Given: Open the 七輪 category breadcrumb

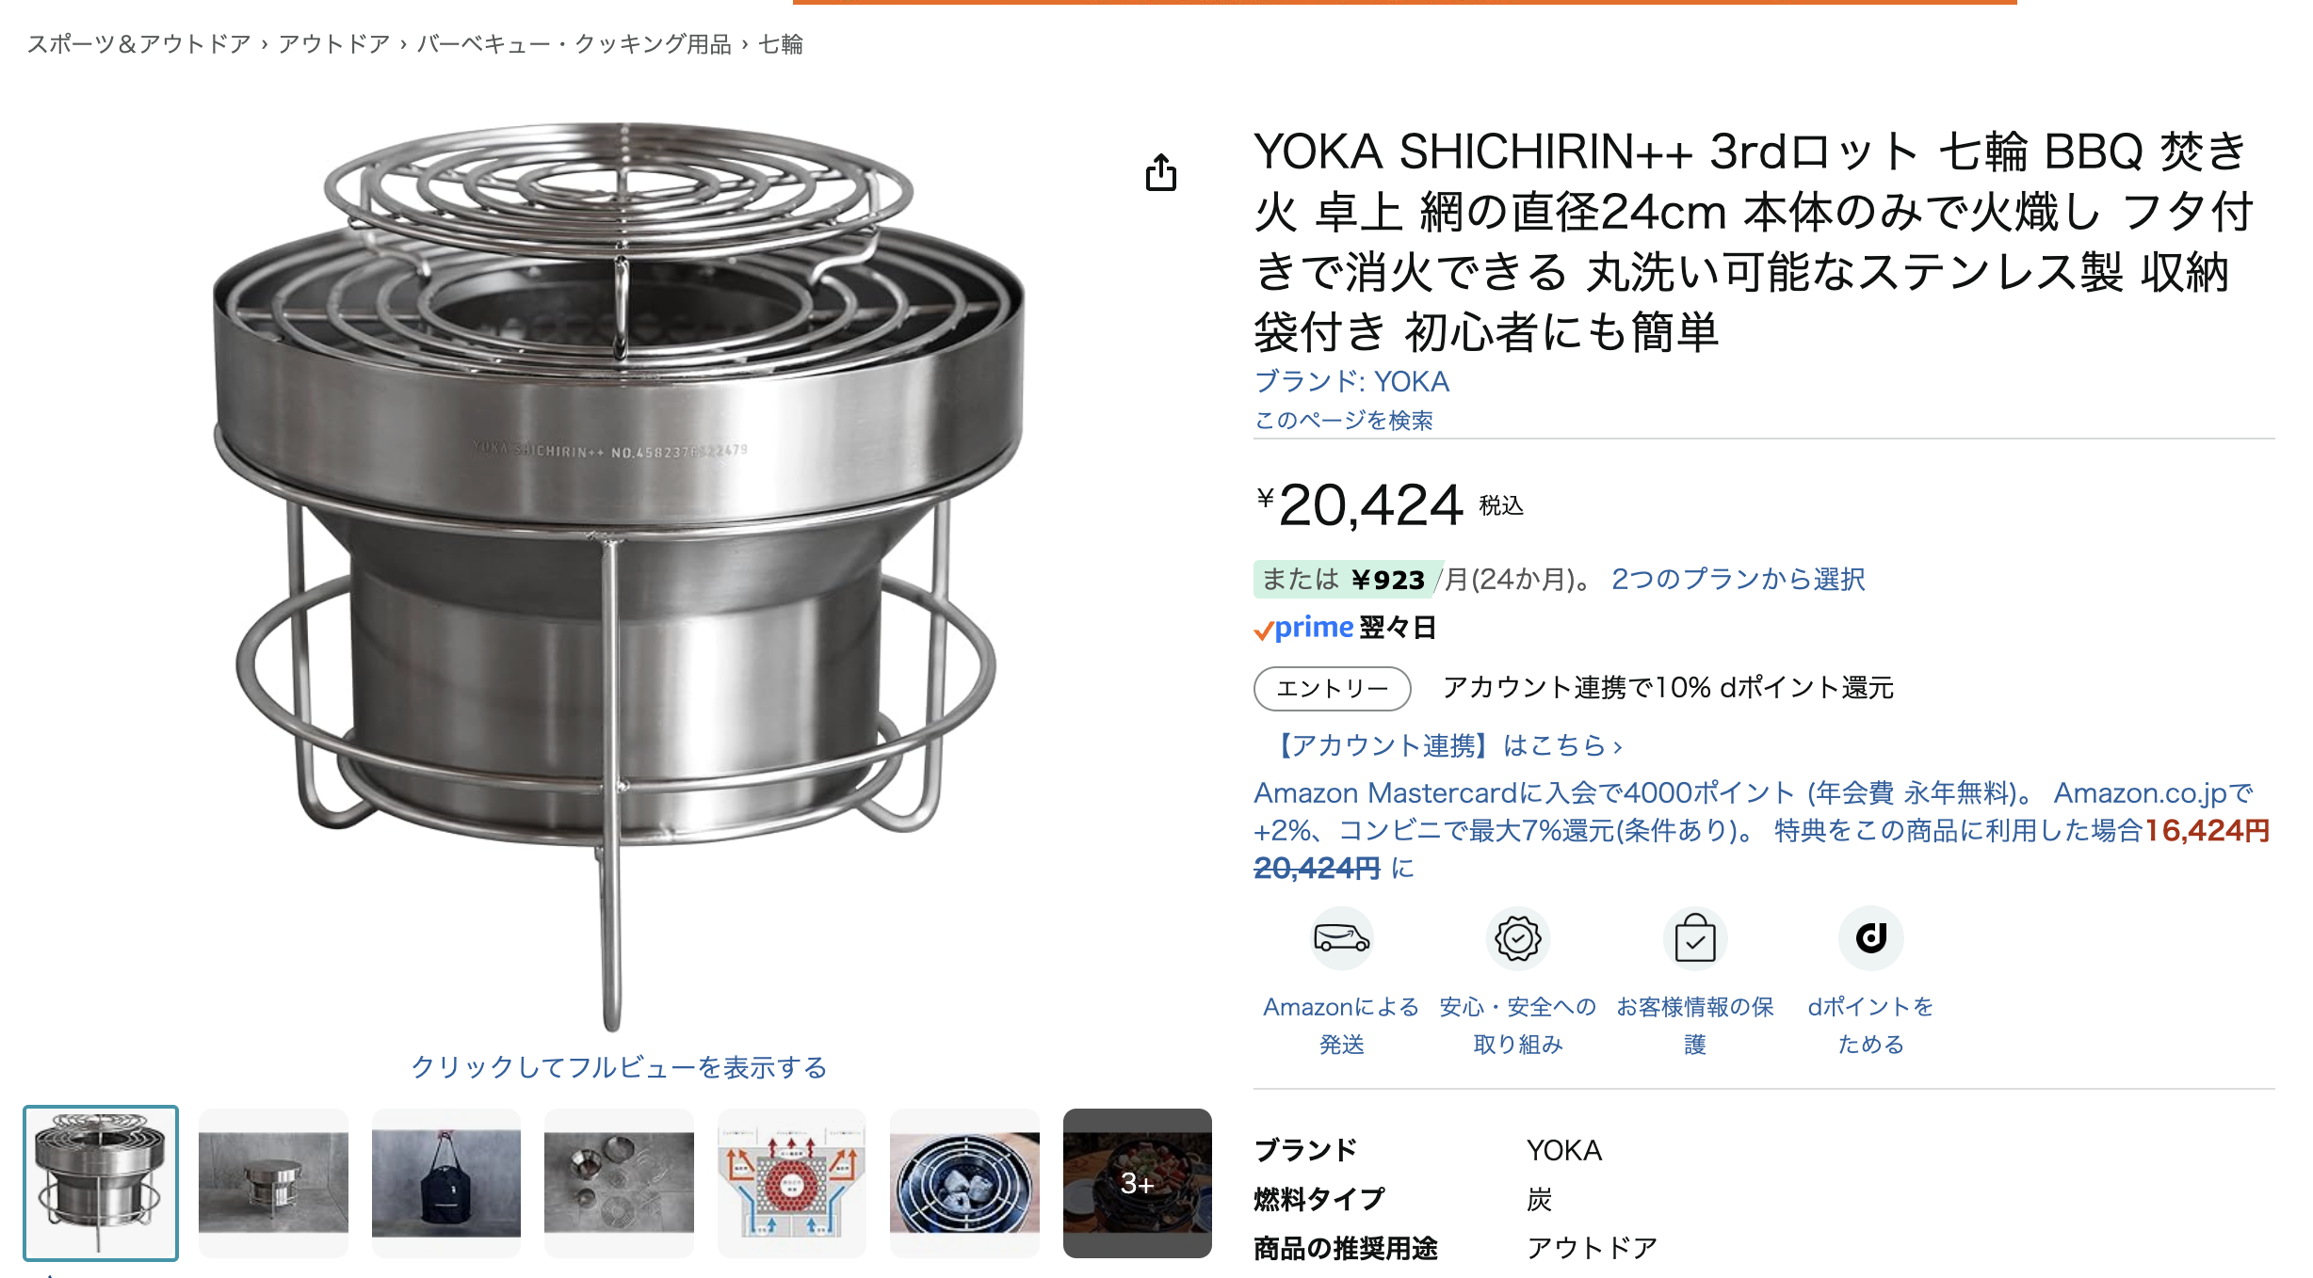Looking at the screenshot, I should (x=781, y=44).
